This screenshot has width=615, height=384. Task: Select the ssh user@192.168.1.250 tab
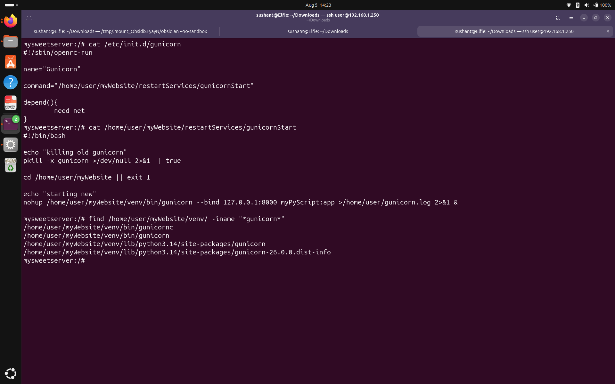point(514,31)
